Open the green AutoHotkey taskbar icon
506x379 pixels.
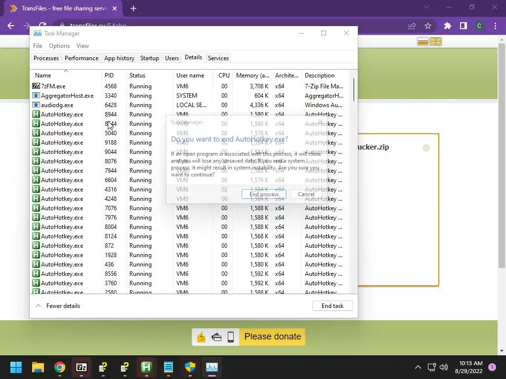click(146, 367)
